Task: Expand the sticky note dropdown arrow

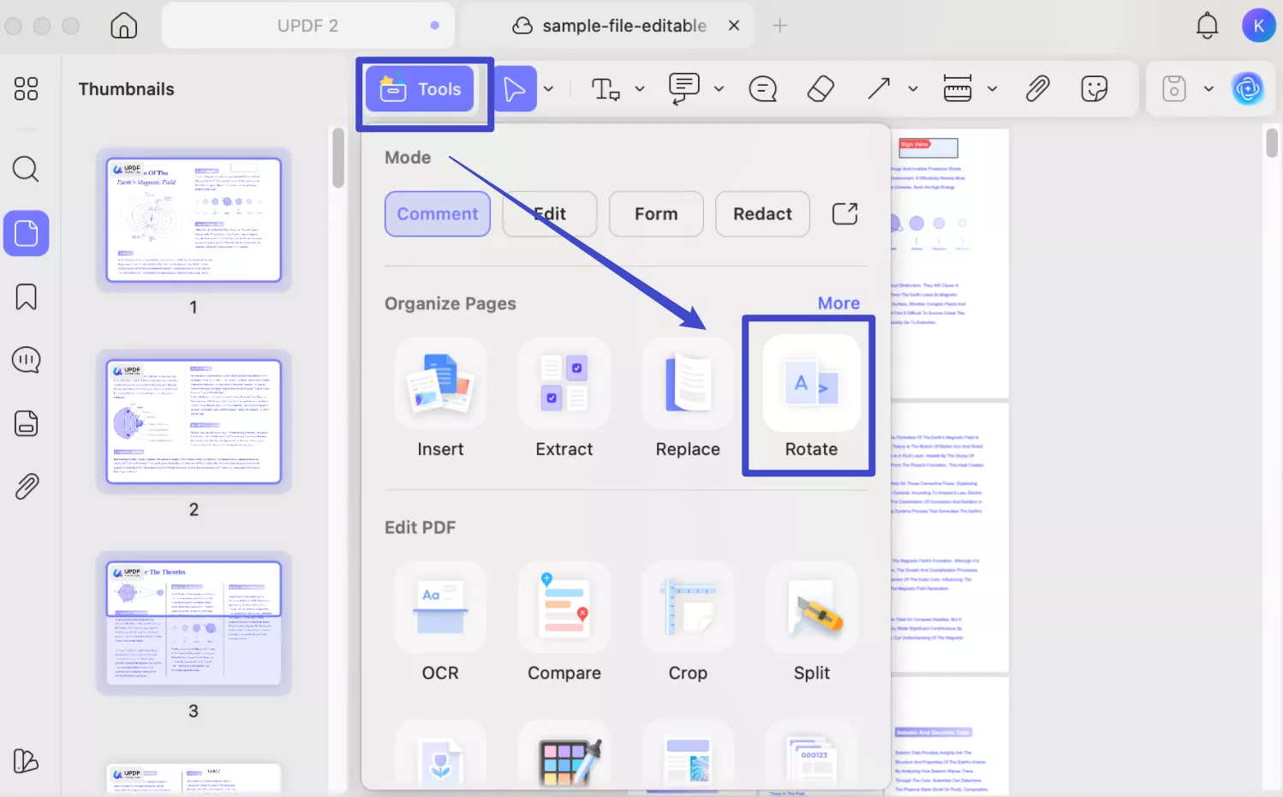Action: (719, 88)
